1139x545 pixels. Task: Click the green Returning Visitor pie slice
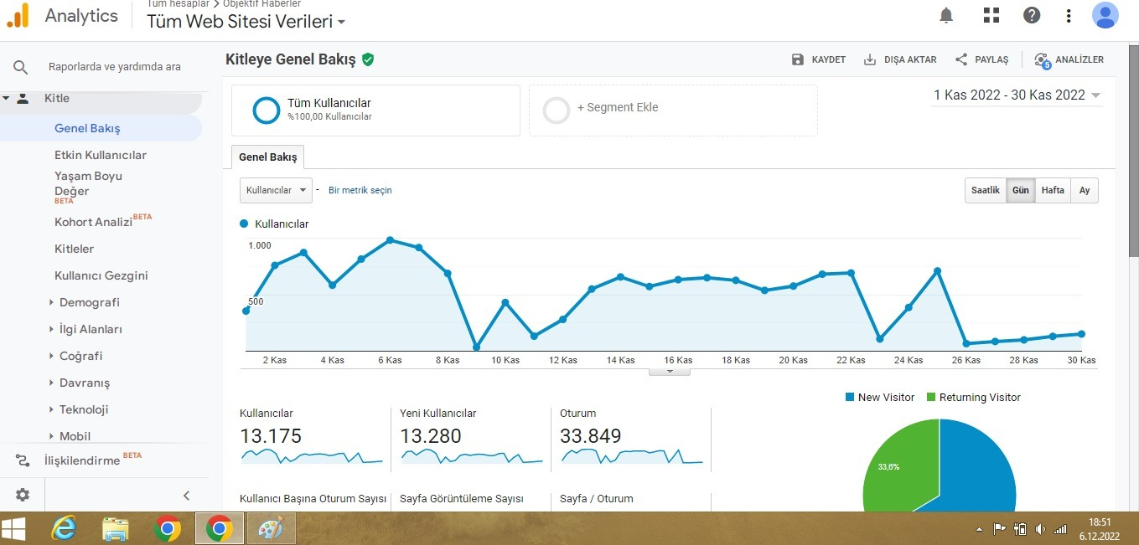point(895,465)
